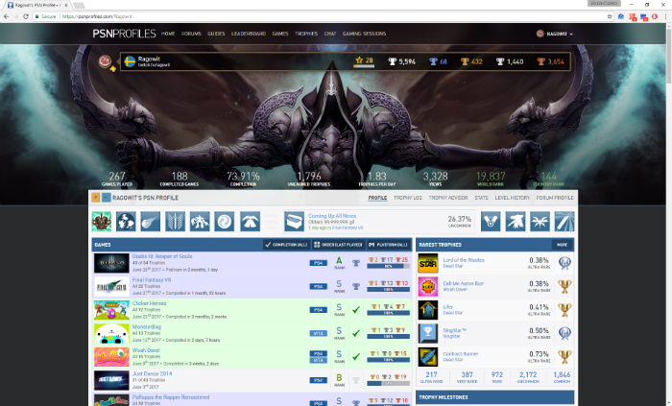This screenshot has height=406, width=672.
Task: Click the 2,172 Uncommon count
Action: (528, 377)
